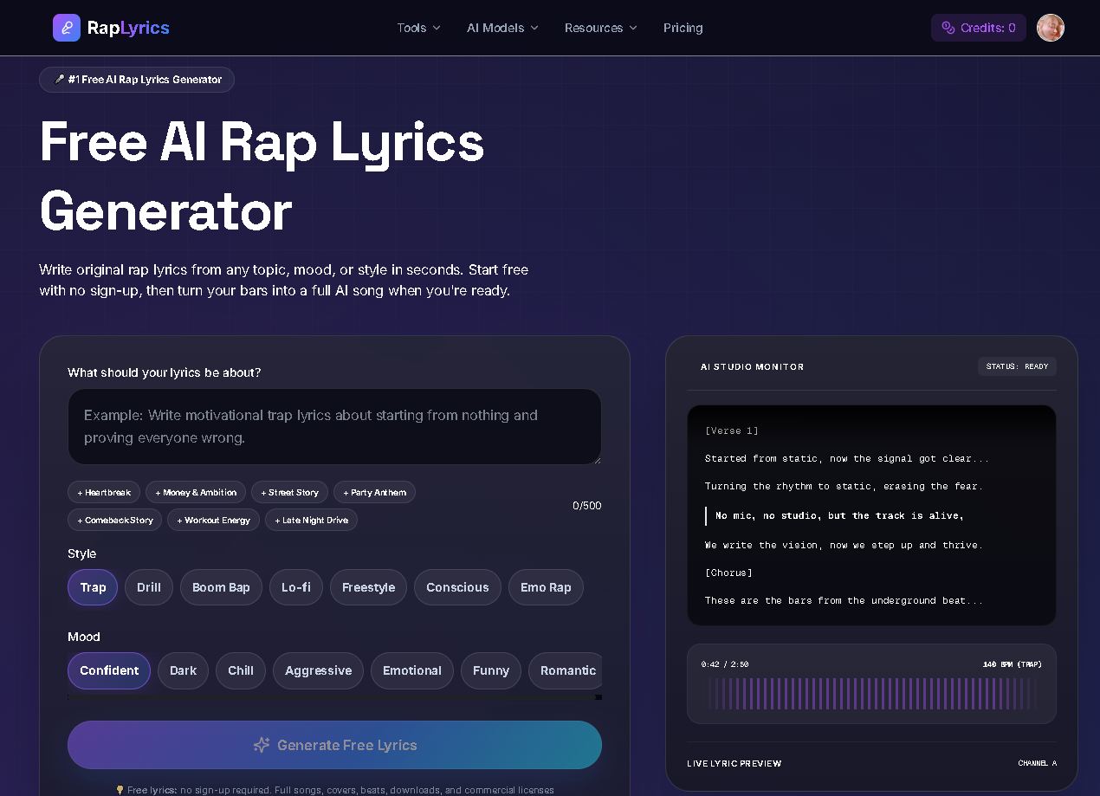Click lyric line 'Started from static'
1100x796 pixels.
(847, 458)
